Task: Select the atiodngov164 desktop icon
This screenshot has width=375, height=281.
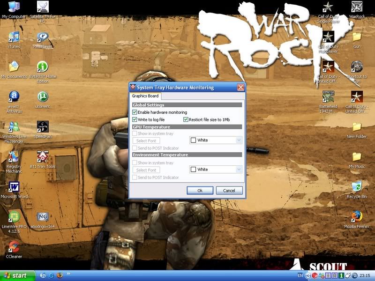Action: (x=43, y=220)
